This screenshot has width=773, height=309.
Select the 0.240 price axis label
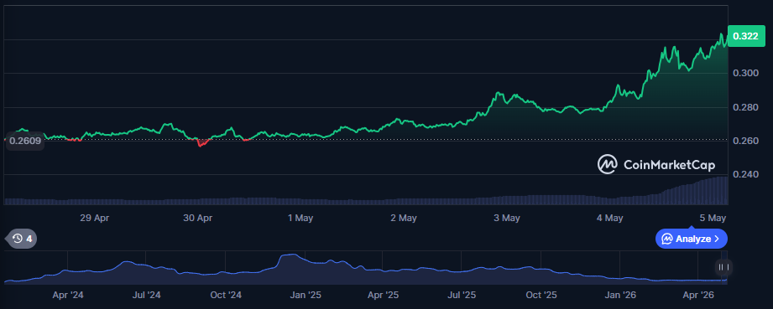click(745, 175)
